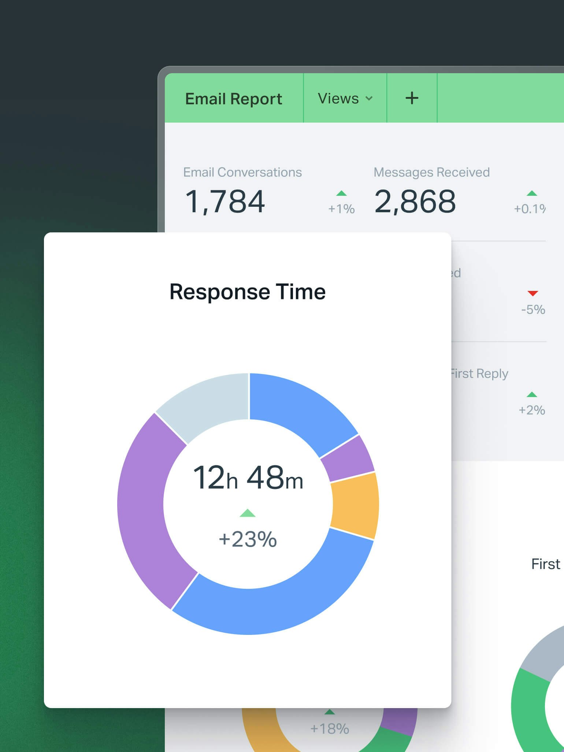Switch to the Email Report tab

click(234, 99)
